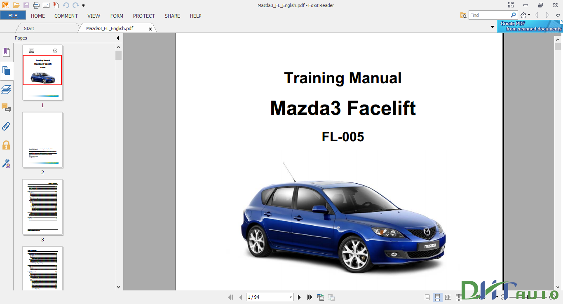Switch to the HOME ribbon tab
Image resolution: width=563 pixels, height=304 pixels.
pyautogui.click(x=38, y=16)
